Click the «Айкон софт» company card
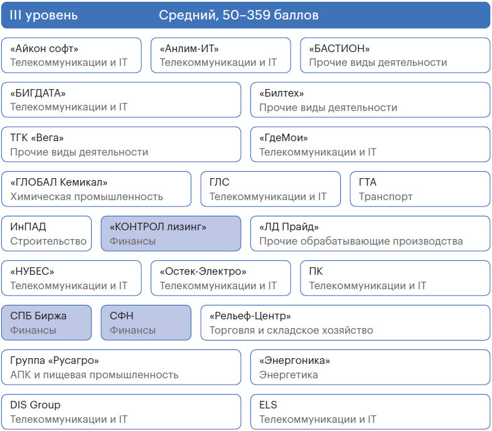The image size is (492, 431). (71, 55)
